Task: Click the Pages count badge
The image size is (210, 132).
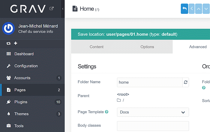Action: point(59,90)
